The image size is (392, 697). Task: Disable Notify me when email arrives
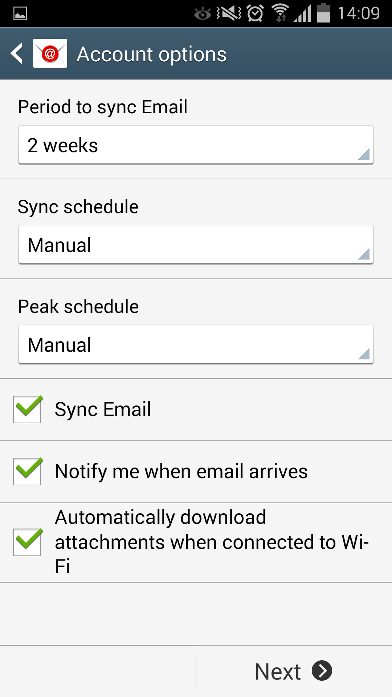[28, 472]
